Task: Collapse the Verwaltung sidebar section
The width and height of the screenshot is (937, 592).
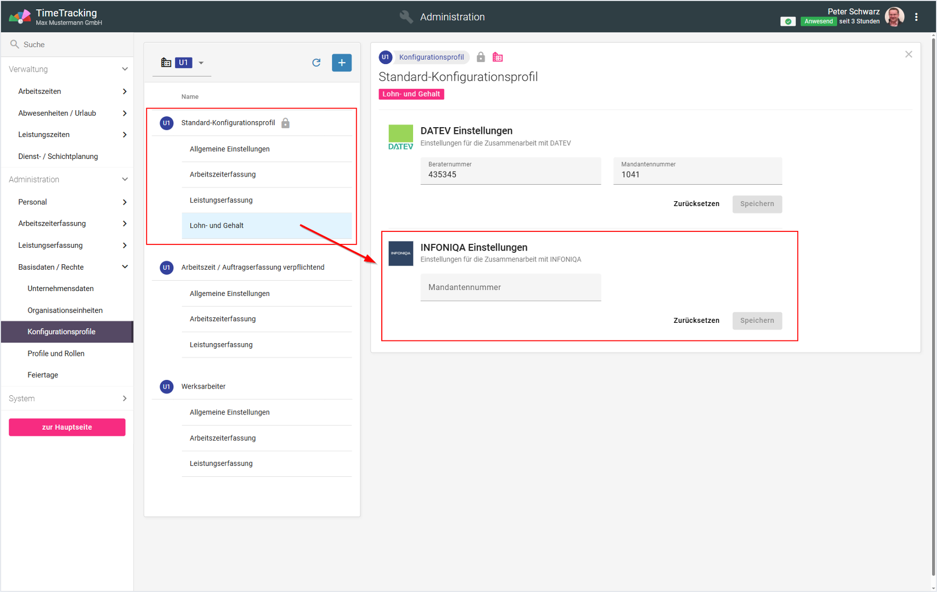Action: (x=125, y=69)
